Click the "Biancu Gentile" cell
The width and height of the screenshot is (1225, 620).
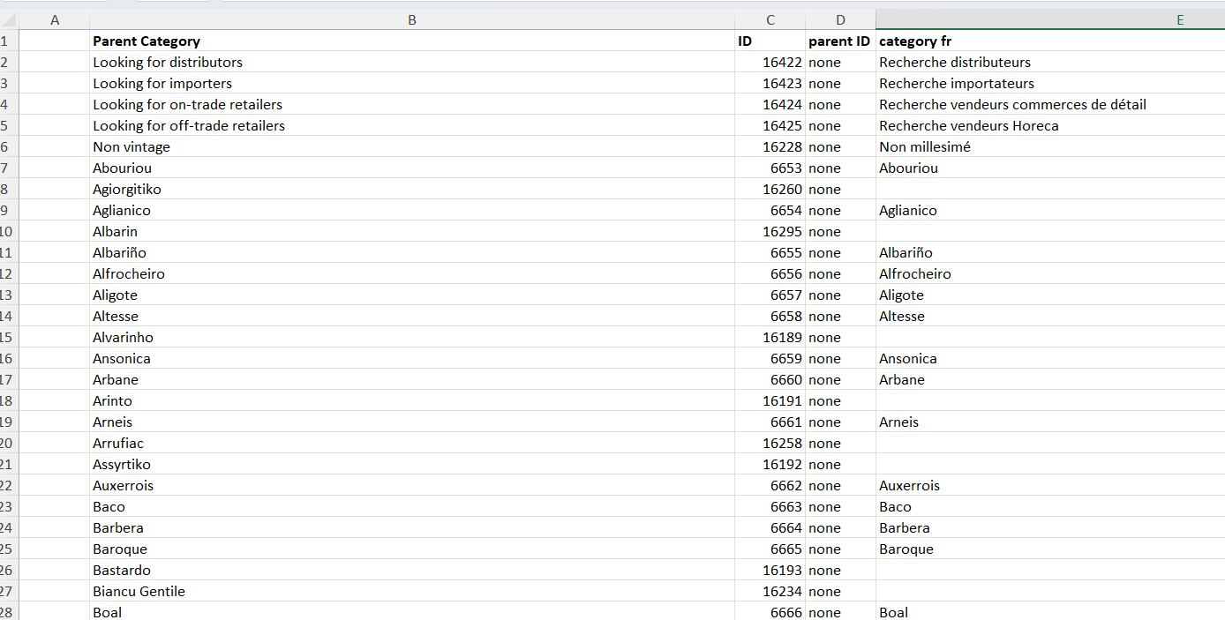[139, 591]
